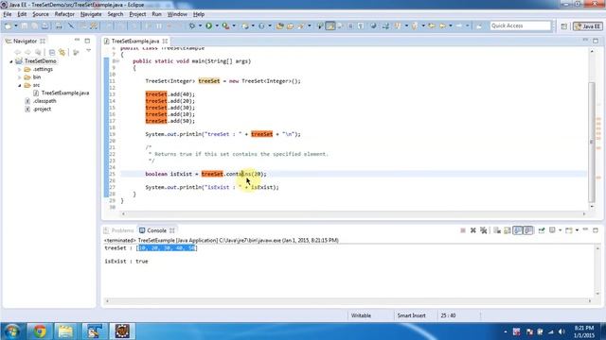The image size is (606, 340).
Task: Open the Debug button dropdown arrow
Action: tap(200, 25)
